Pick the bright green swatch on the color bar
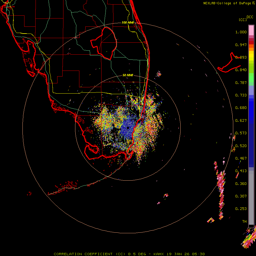256x256 pixels. pyautogui.click(x=251, y=78)
